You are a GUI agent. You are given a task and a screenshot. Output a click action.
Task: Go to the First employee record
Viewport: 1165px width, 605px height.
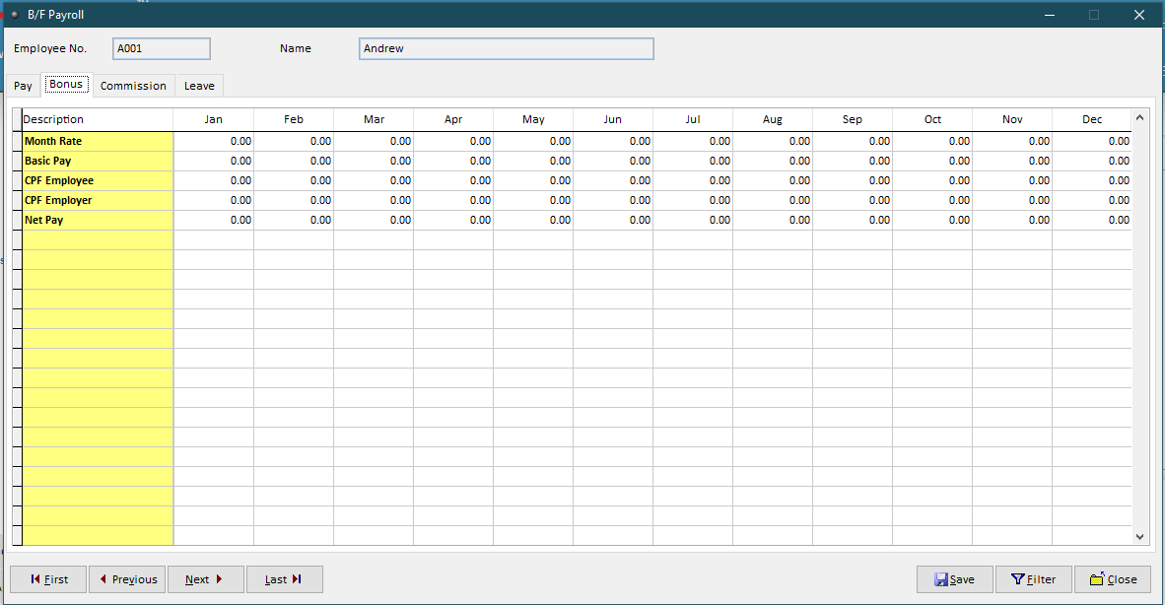(48, 579)
